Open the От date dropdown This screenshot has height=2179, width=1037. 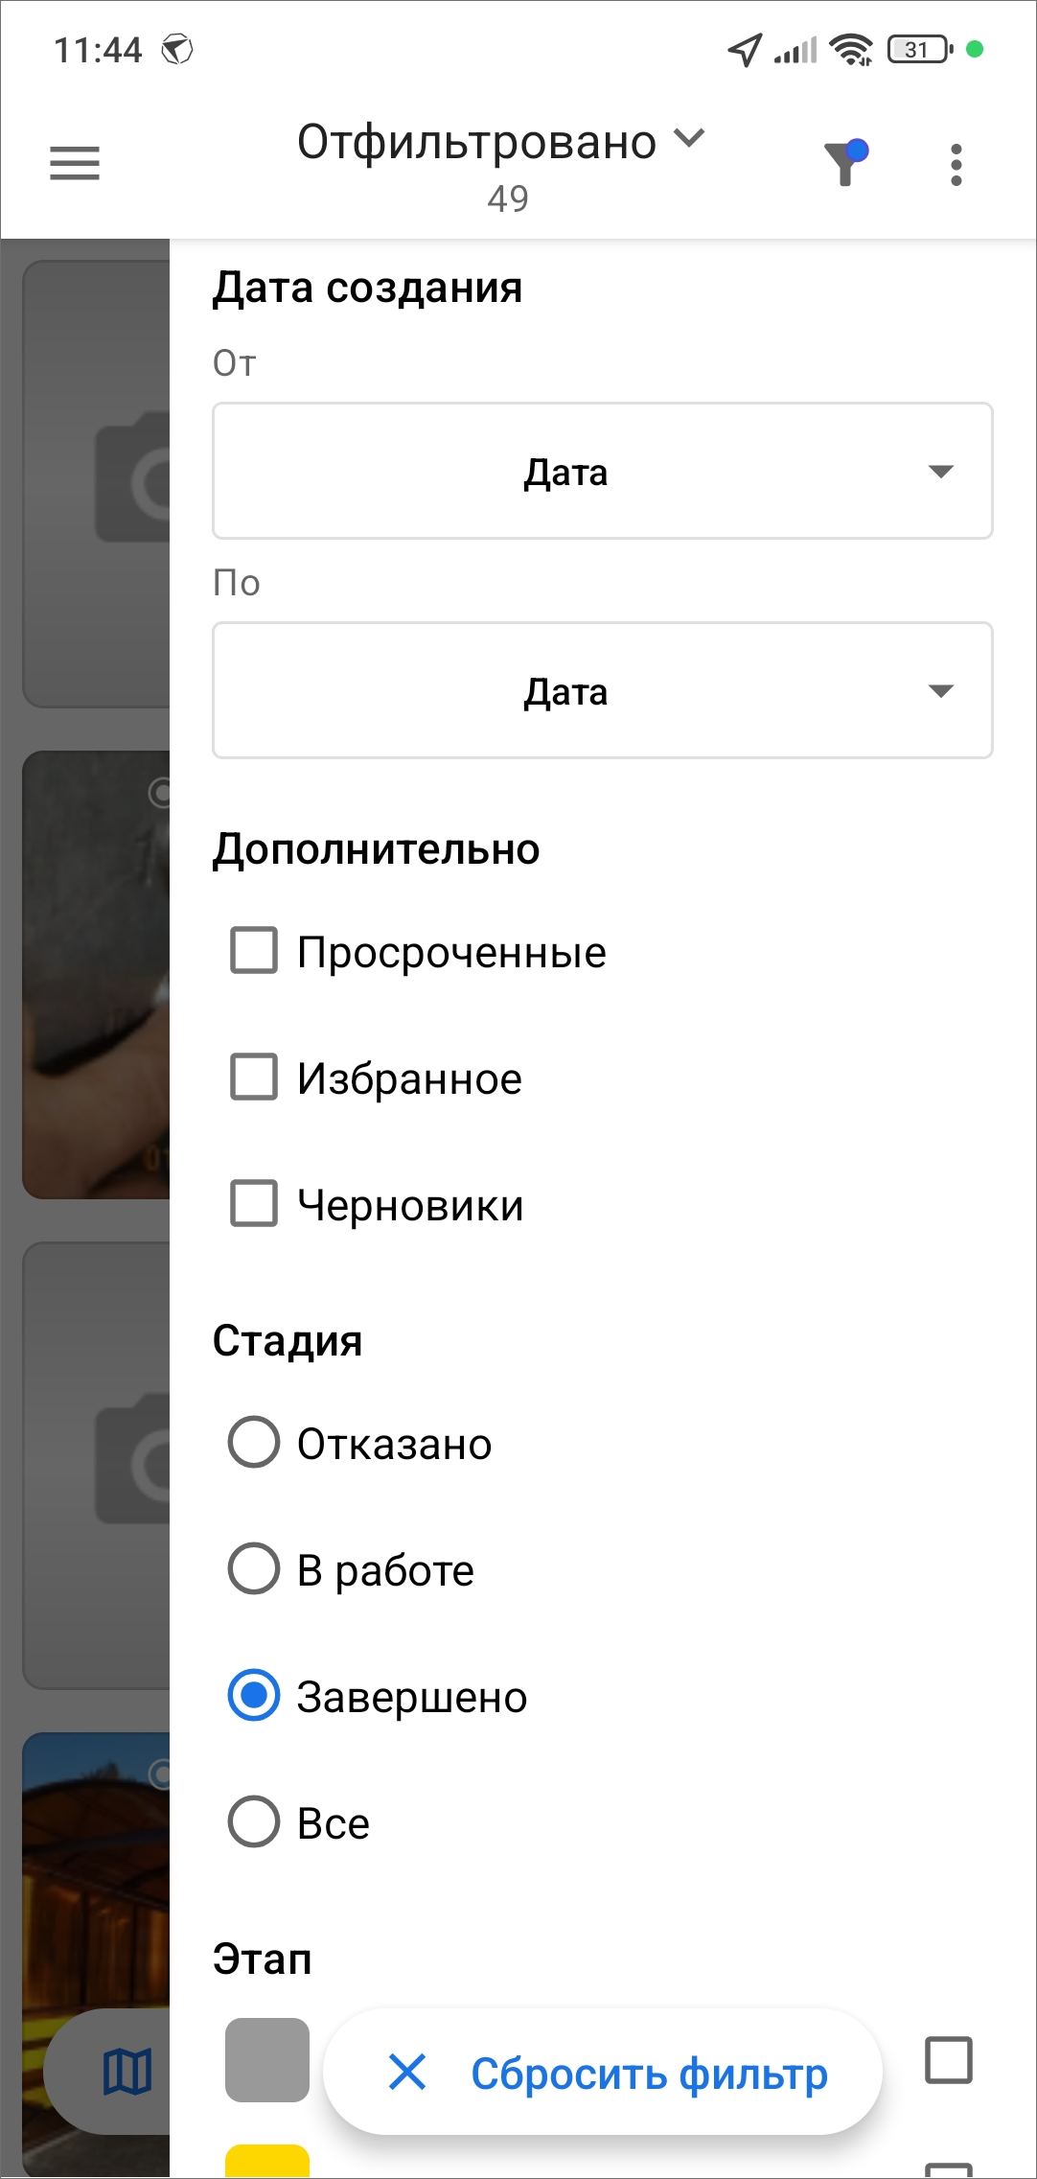(602, 471)
